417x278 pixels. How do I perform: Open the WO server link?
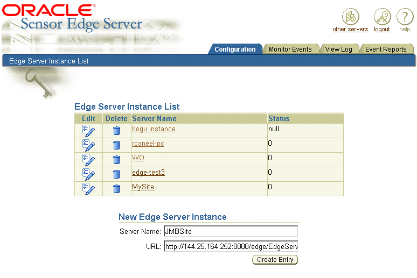138,158
